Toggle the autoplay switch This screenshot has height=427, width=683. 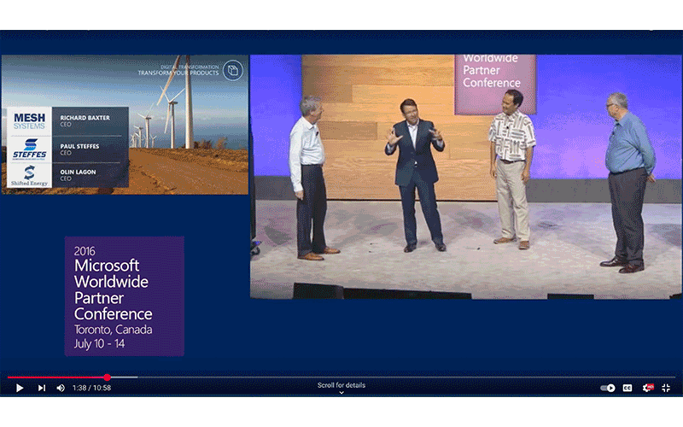tap(607, 388)
